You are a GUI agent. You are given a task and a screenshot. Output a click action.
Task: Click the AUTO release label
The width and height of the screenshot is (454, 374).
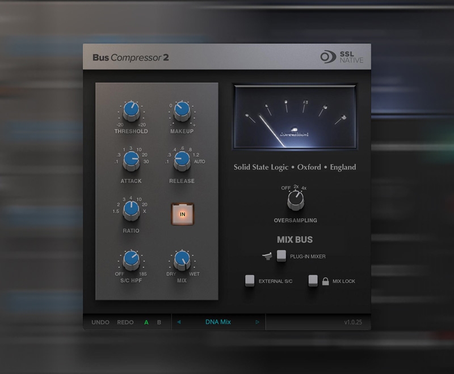(200, 161)
